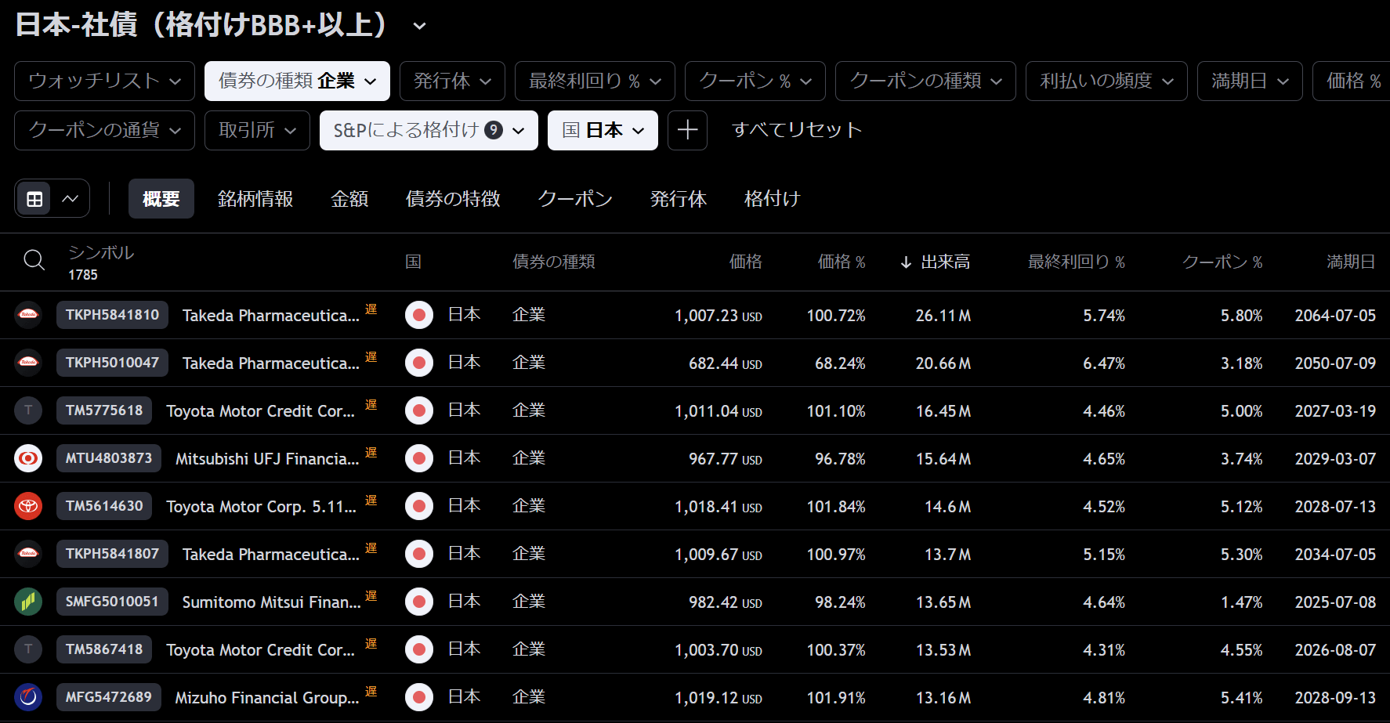1390x723 pixels.
Task: Sort by the 債券の種類 column header
Action: 554,262
